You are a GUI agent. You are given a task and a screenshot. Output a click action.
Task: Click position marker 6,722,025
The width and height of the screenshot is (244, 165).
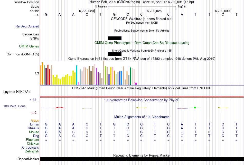point(154,11)
